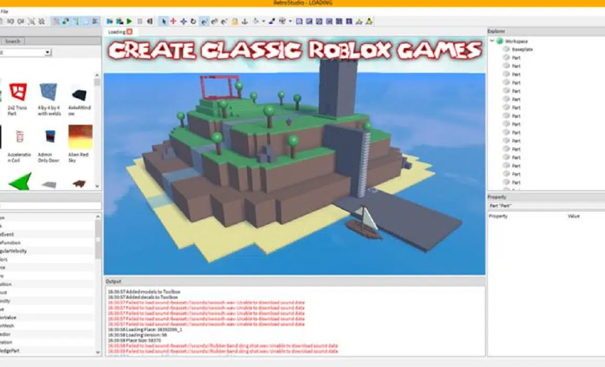This screenshot has width=605, height=367.
Task: Click the object list scrollbar down arrow
Action: coord(97,352)
